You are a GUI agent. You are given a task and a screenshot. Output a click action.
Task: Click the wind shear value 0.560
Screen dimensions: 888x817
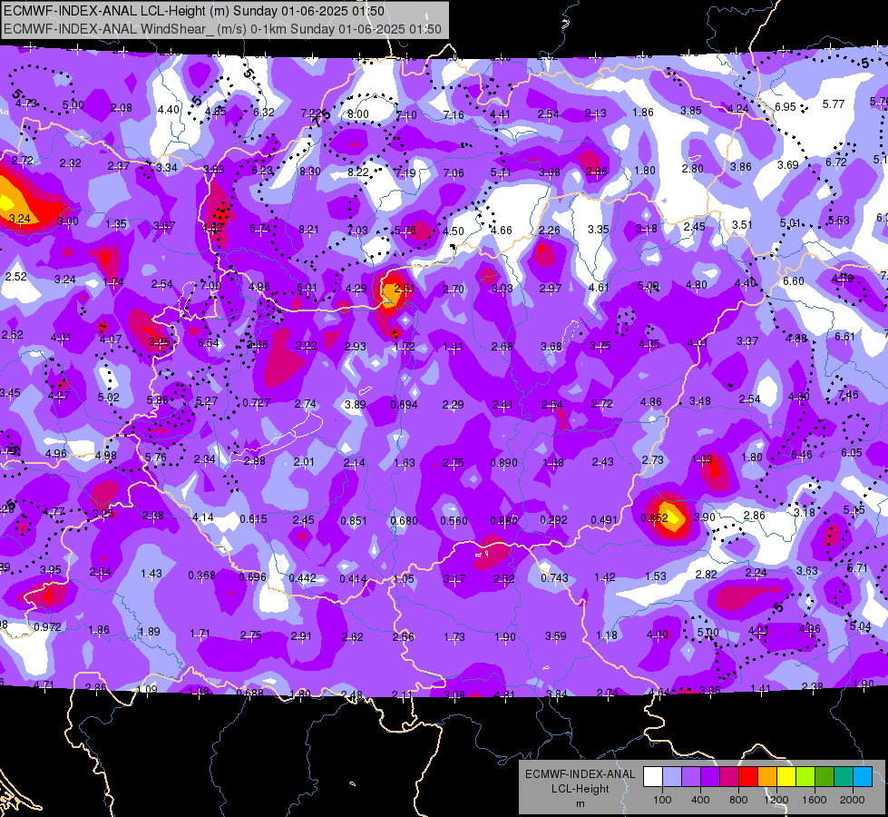tap(454, 520)
